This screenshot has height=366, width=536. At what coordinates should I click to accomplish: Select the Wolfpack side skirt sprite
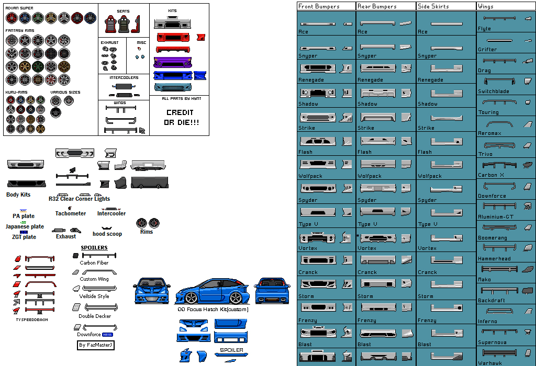click(x=446, y=165)
